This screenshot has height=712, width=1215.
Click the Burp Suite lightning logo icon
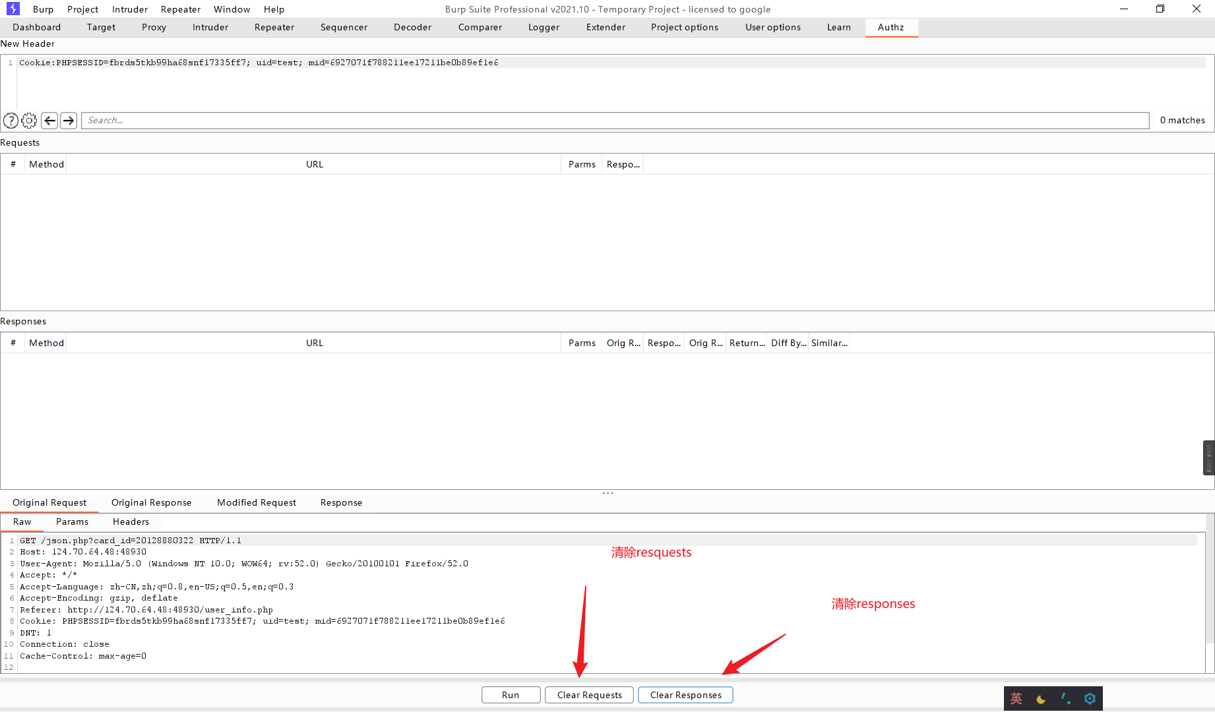13,9
